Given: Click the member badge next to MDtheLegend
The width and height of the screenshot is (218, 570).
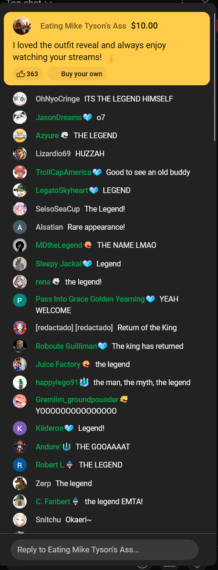Looking at the screenshot, I should click(x=88, y=245).
